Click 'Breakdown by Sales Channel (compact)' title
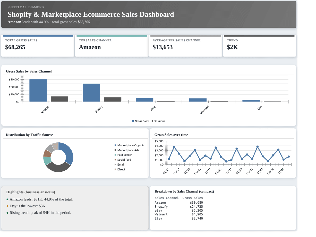The height and width of the screenshot is (237, 316). (x=184, y=192)
